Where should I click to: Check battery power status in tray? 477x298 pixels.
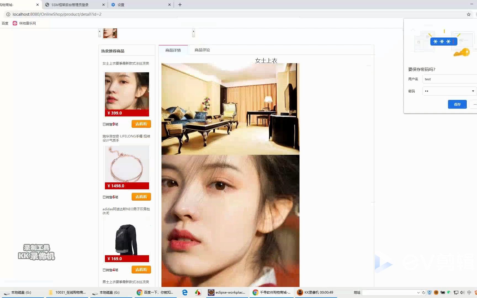[443, 292]
